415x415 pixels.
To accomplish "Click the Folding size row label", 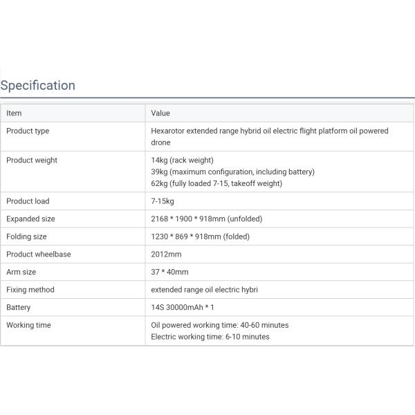I will [x=26, y=237].
